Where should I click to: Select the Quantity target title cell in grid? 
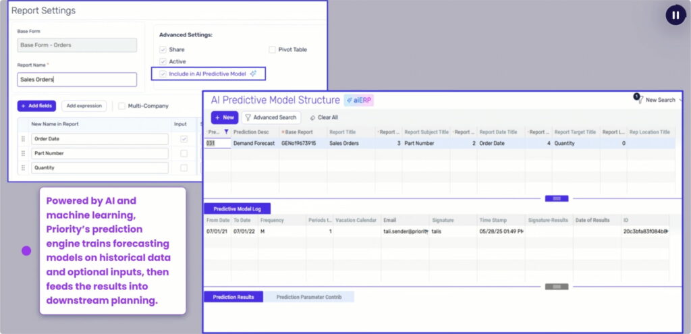pos(576,143)
